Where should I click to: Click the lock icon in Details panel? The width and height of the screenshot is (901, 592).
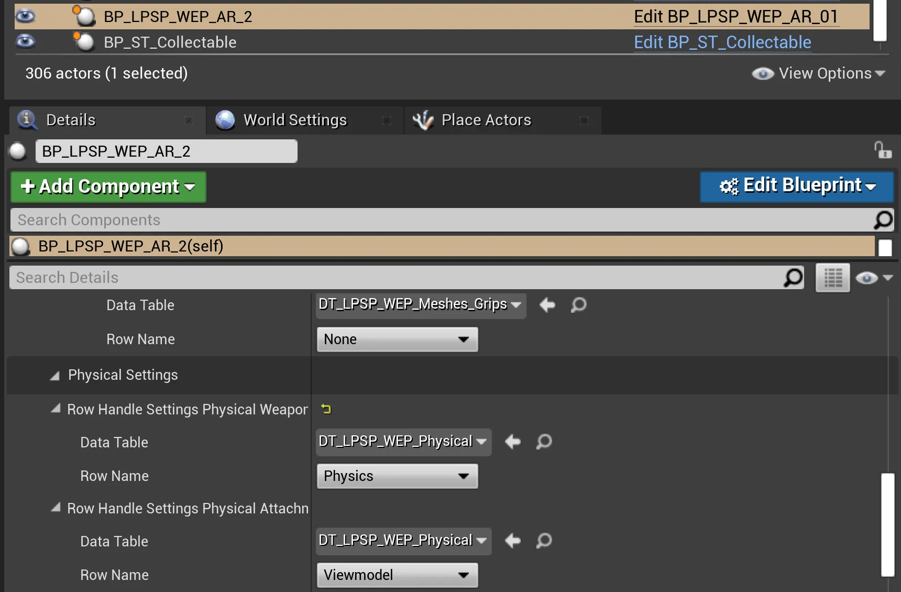click(x=883, y=150)
